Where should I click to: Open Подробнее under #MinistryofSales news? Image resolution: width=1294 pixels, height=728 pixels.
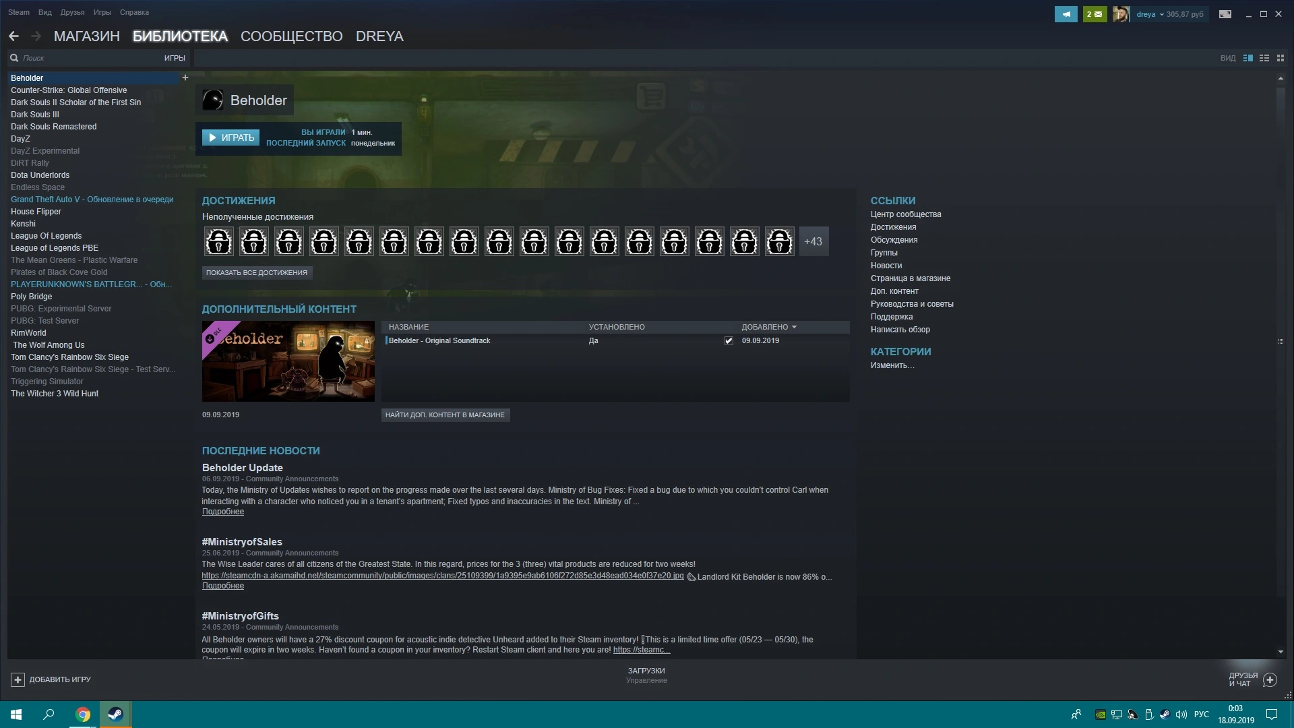pyautogui.click(x=223, y=586)
